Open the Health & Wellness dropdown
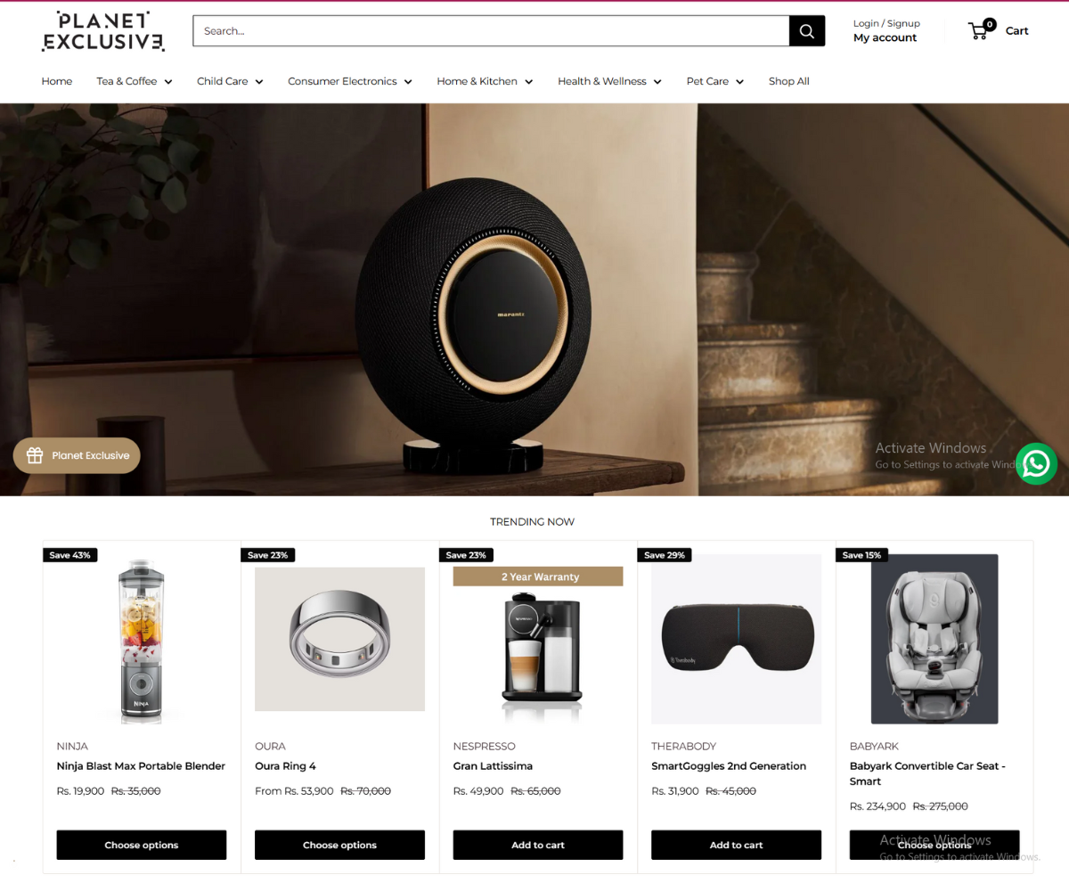The width and height of the screenshot is (1069, 891). [610, 81]
